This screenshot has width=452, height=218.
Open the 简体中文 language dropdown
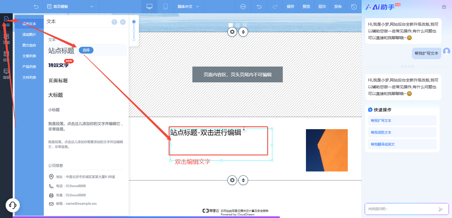point(188,6)
